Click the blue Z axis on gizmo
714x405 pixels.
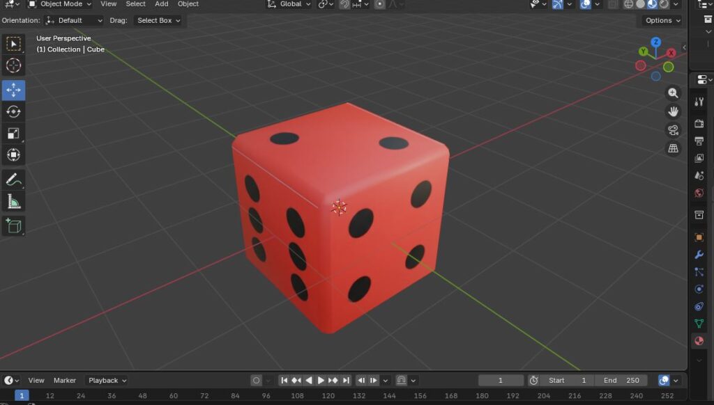655,42
